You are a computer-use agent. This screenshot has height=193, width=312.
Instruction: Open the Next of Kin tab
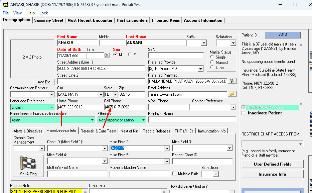[x=129, y=131]
